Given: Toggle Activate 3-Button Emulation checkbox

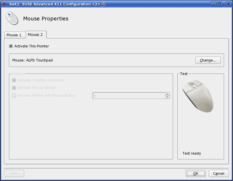Looking at the screenshot, I should point(14,80).
